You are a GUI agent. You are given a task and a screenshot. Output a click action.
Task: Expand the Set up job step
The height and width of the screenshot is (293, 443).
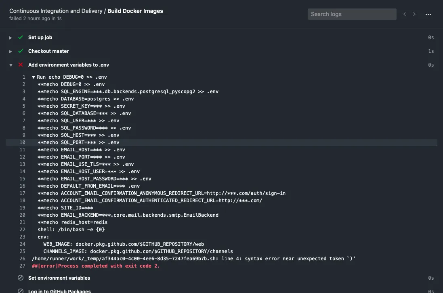[10, 38]
